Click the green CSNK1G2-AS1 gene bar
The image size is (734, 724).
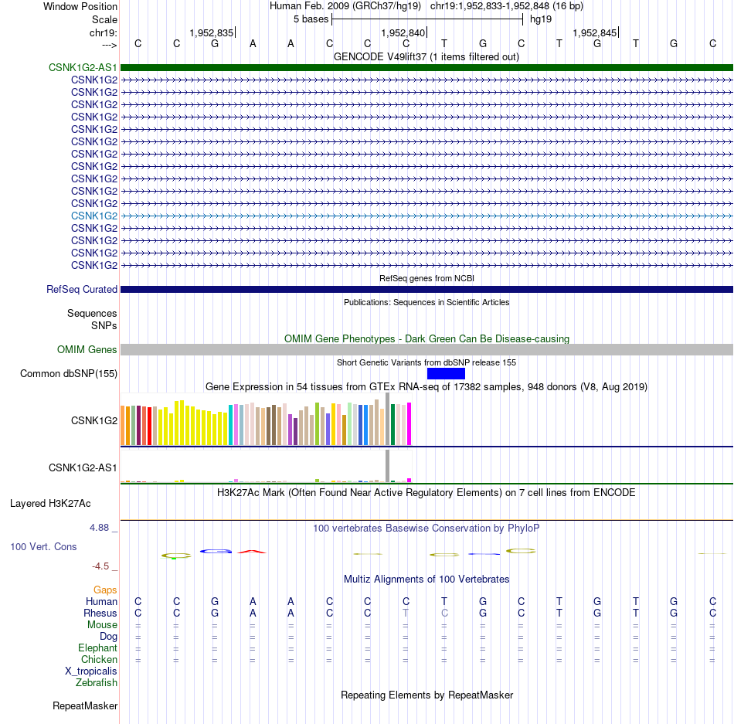426,67
